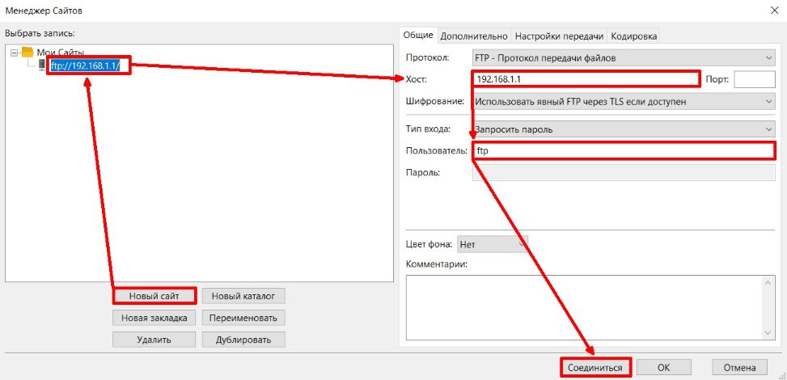The image size is (787, 380).
Task: Open the Цвет фона dropdown
Action: 493,244
